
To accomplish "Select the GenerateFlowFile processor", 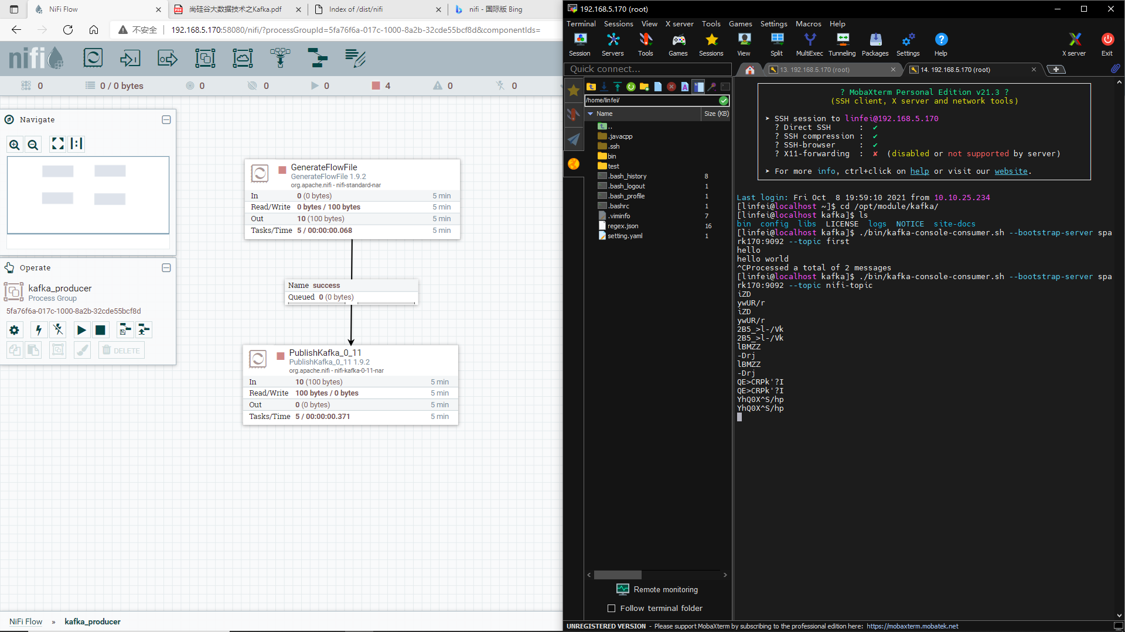I will point(352,199).
